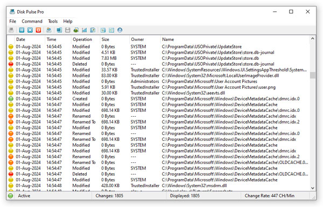Select path ending Windows.UI.SettingsAppThreshold\System...
This screenshot has width=323, height=207.
[x=234, y=70]
